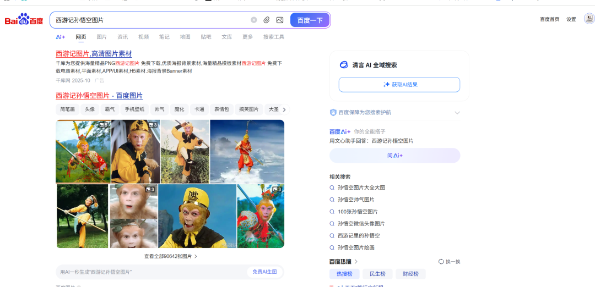Open the 更多 search category menu

tap(247, 37)
